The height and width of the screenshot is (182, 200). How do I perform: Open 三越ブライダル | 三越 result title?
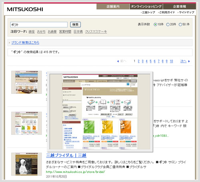pos(66,155)
